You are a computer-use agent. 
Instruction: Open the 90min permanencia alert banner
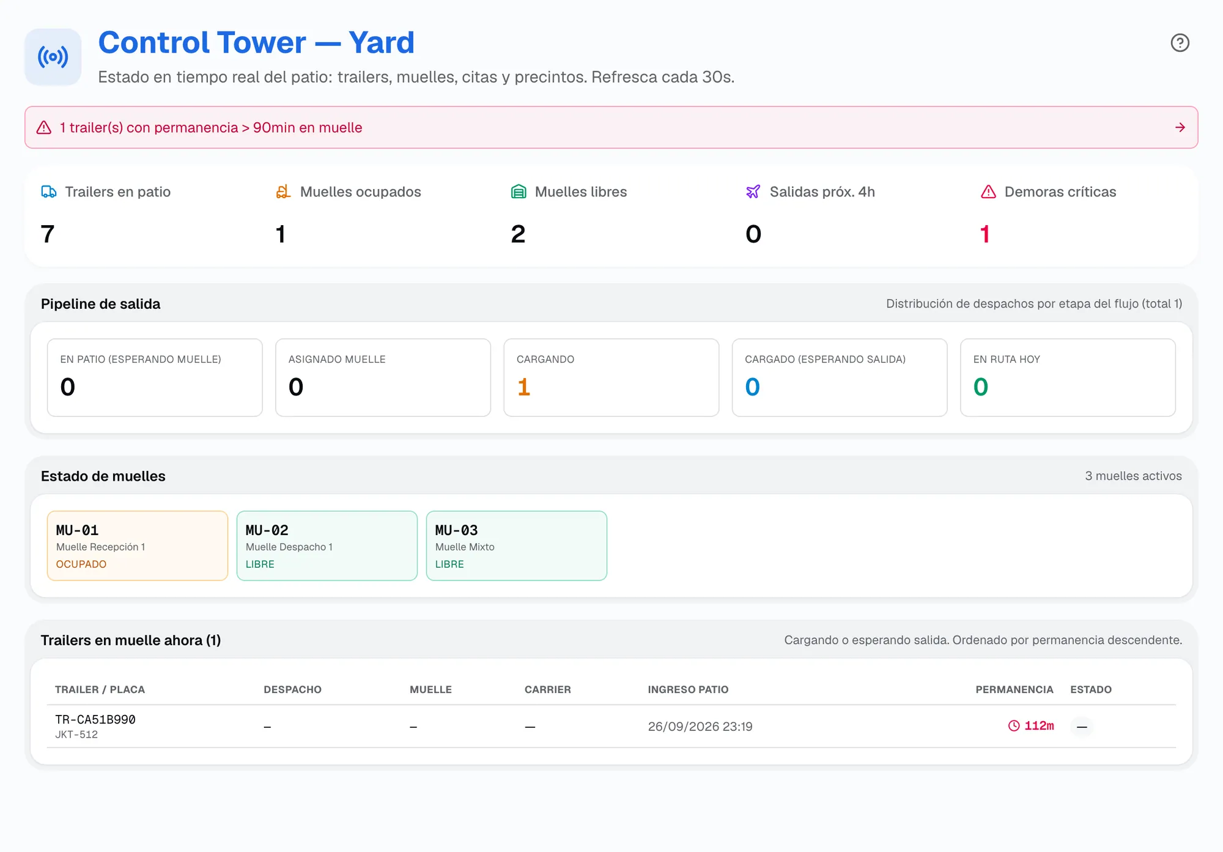click(x=611, y=127)
